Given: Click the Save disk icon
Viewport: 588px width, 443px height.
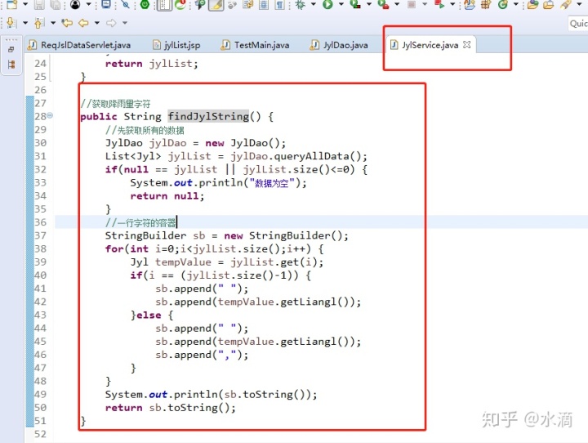Looking at the screenshot, I should click(39, 5).
